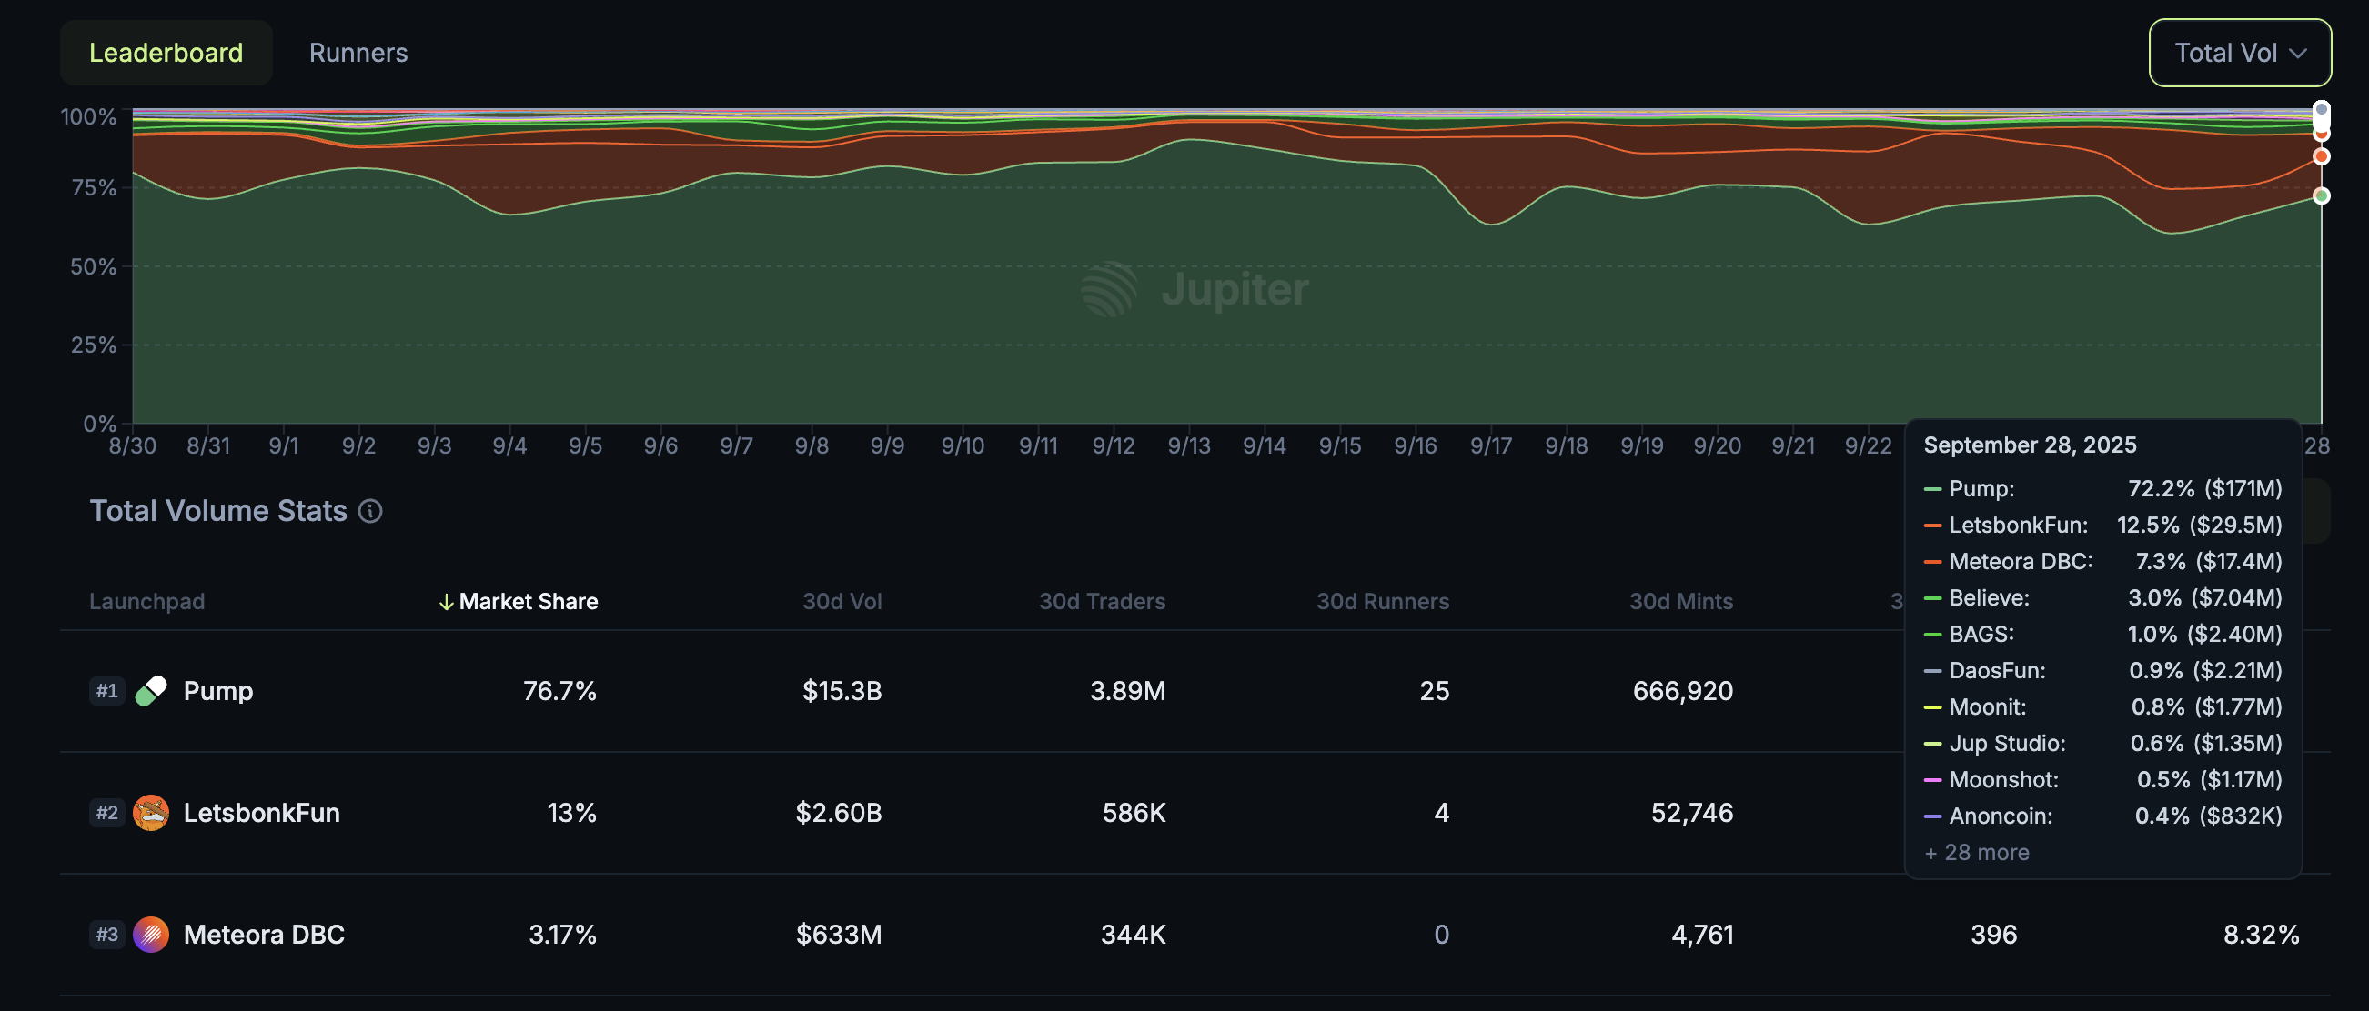Click the 9/15 date label on the x-axis
2369x1011 pixels.
pos(1341,445)
